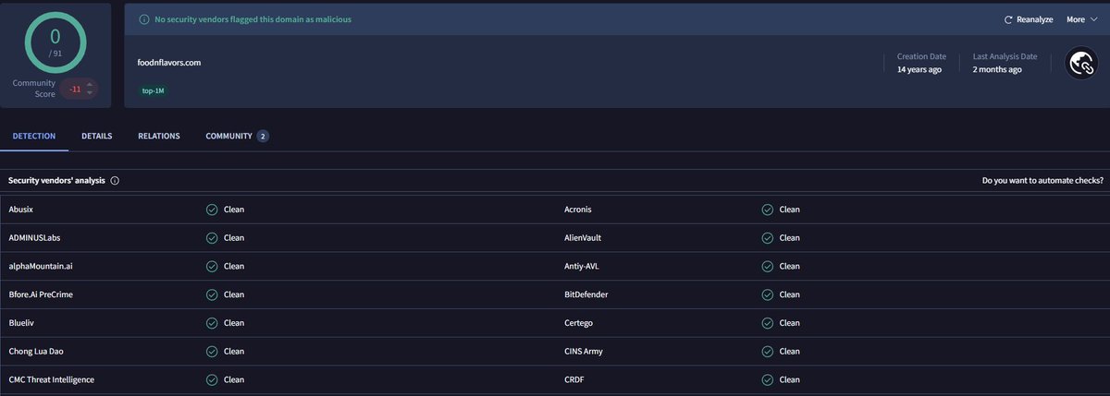Click the AlienVault clean checkmark icon

[x=768, y=238]
